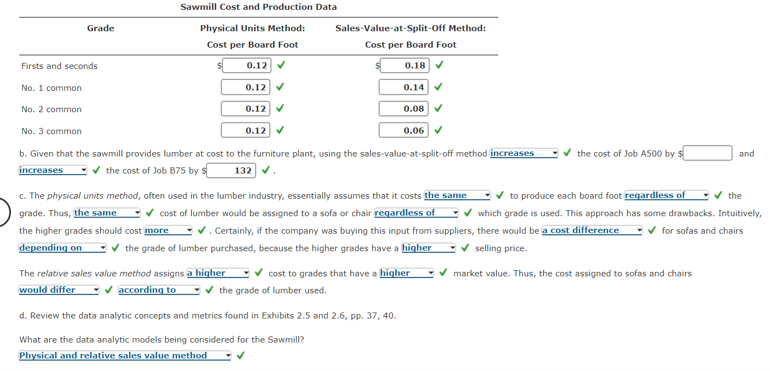The height and width of the screenshot is (371, 770).
Task: Click the checkmark next to 'would differ' dropdown
Action: coord(108,290)
